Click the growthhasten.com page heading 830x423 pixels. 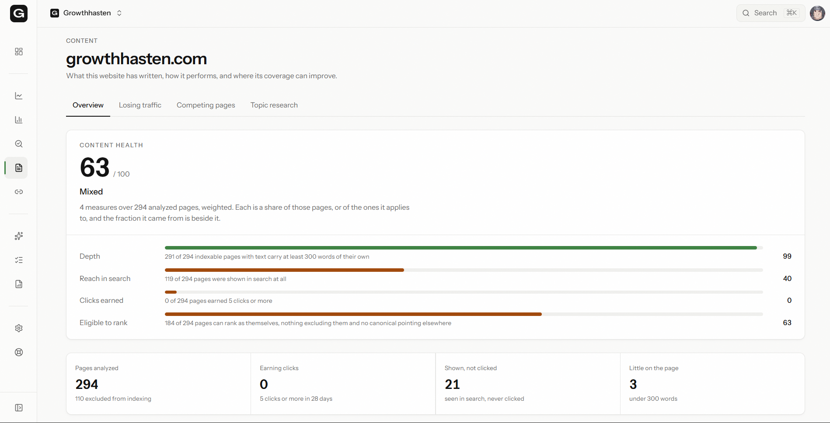click(x=136, y=59)
